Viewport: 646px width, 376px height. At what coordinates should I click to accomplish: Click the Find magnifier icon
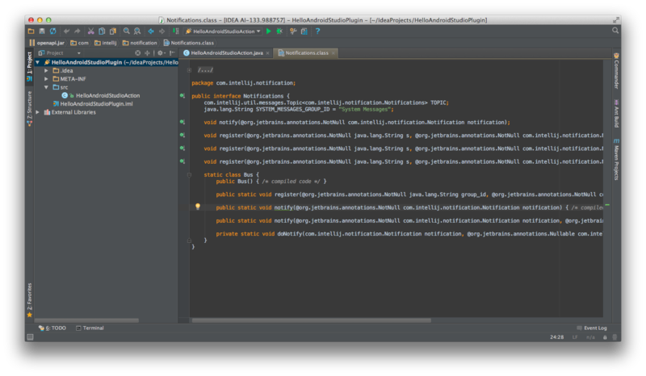tap(127, 31)
